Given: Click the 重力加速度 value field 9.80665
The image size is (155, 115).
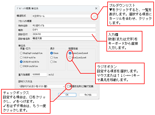Looking at the screenshot, I should pyautogui.click(x=40, y=74).
